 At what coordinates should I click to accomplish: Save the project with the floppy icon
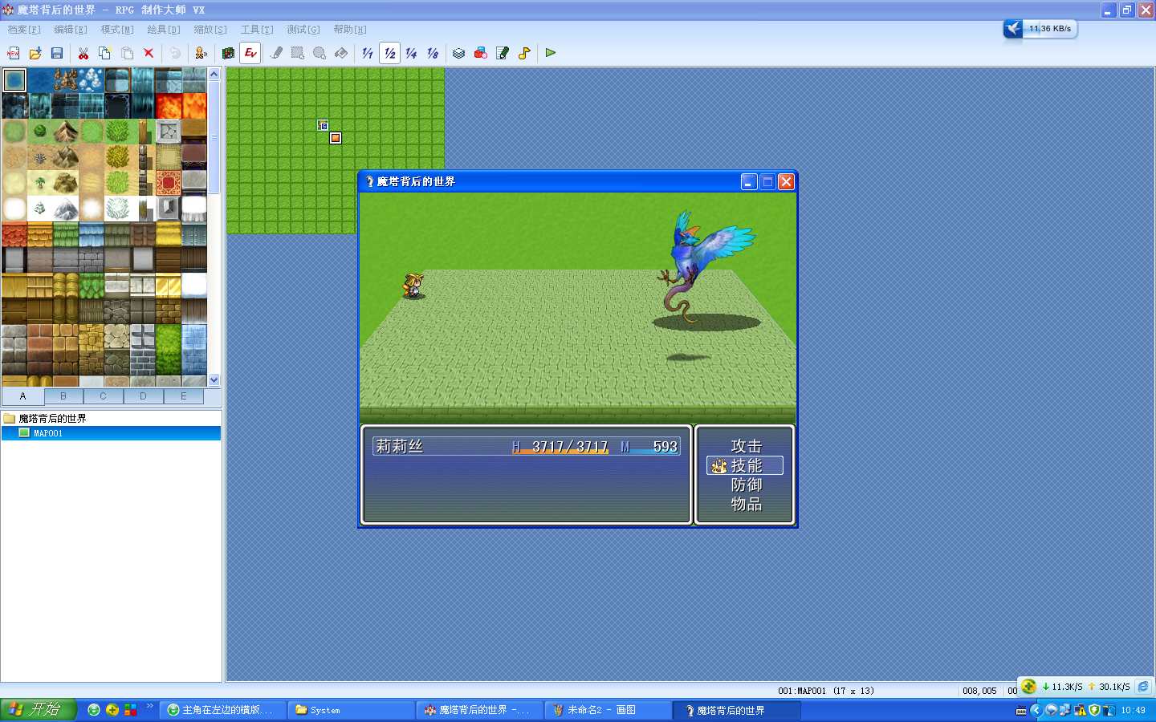[x=57, y=53]
